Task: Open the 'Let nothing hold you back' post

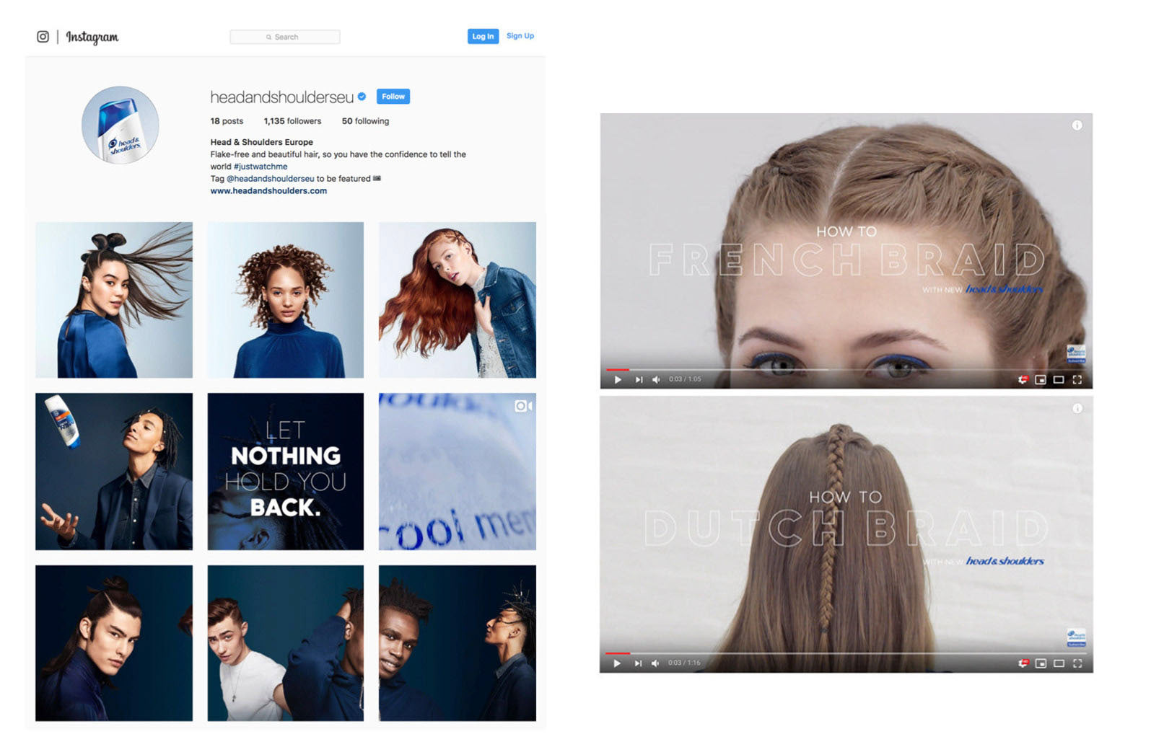Action: click(286, 472)
